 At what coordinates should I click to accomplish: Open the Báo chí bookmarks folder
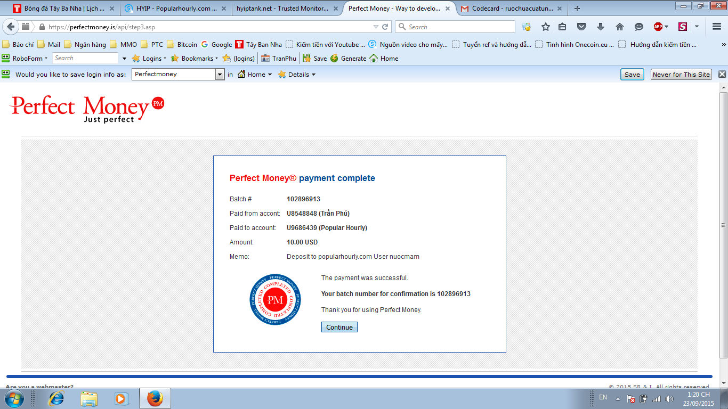coord(18,45)
